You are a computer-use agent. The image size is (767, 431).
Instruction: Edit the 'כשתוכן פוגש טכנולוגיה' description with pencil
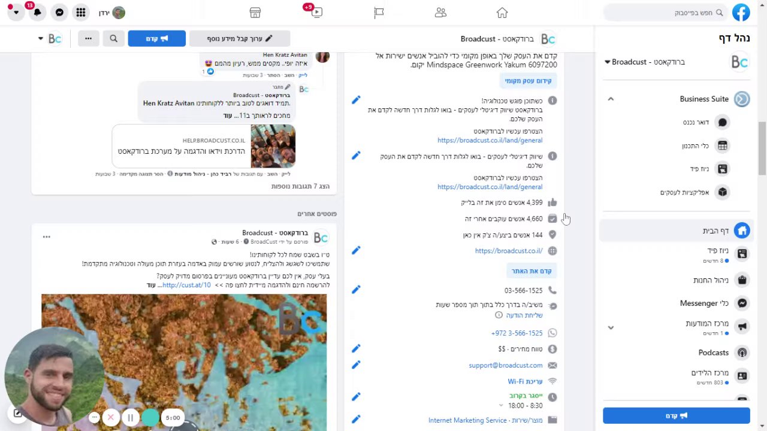356,100
